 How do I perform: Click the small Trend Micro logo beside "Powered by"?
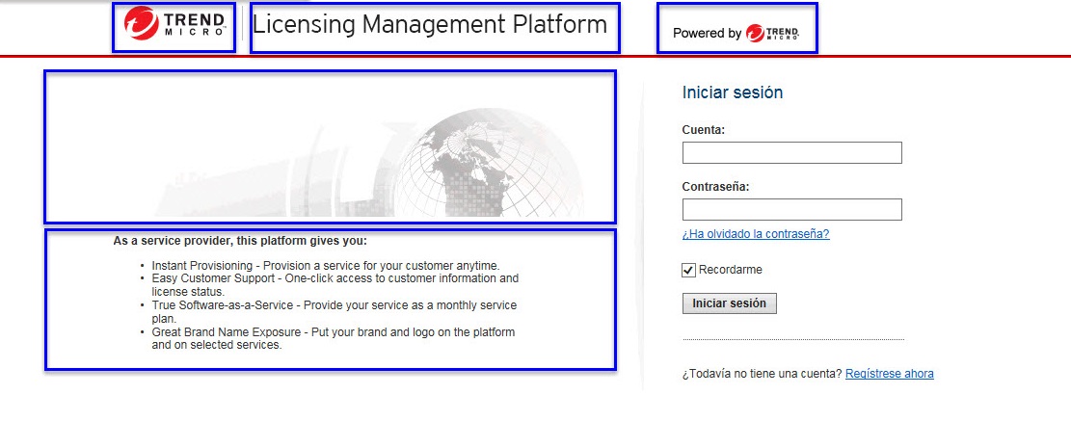(772, 34)
